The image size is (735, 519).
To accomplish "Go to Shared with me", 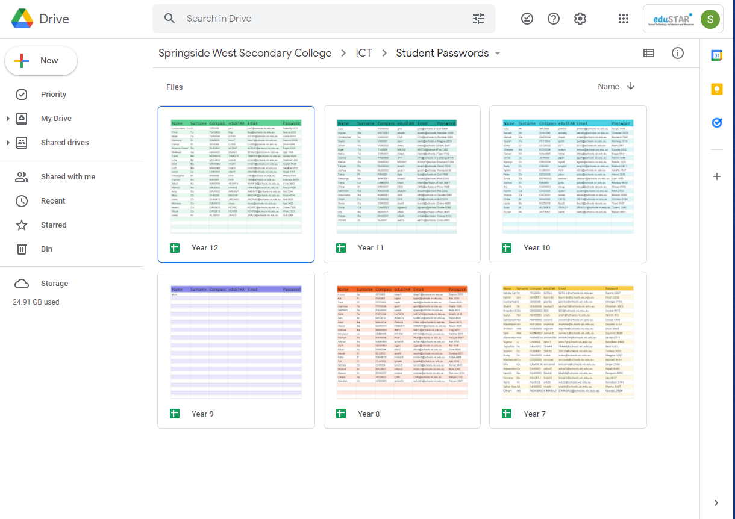I will [67, 176].
